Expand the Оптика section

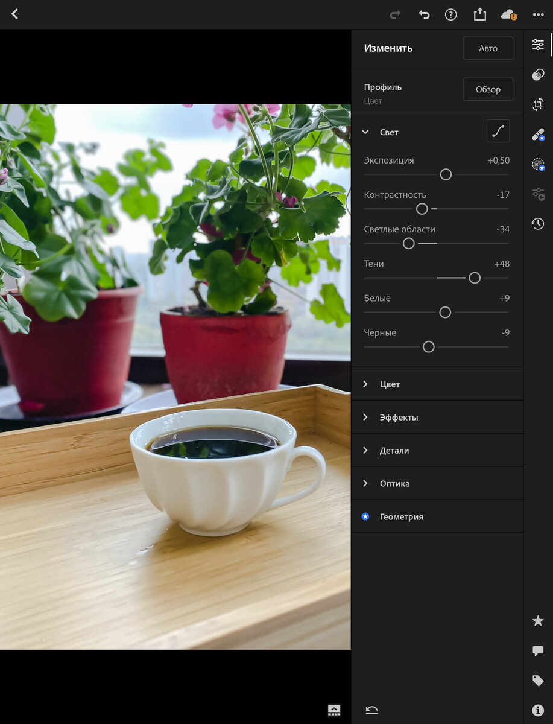tap(437, 483)
